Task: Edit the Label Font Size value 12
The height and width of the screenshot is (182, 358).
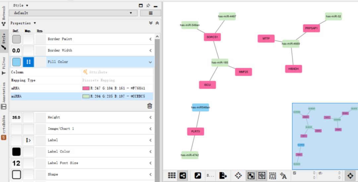Action: pos(16,163)
